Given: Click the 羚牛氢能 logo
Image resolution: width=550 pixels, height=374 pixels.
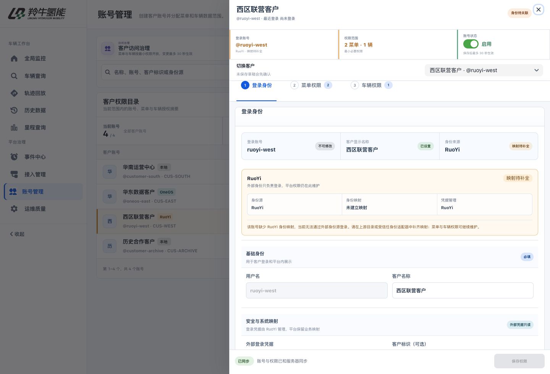Looking at the screenshot, I should 37,14.
